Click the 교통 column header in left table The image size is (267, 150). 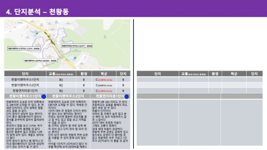[61, 74]
